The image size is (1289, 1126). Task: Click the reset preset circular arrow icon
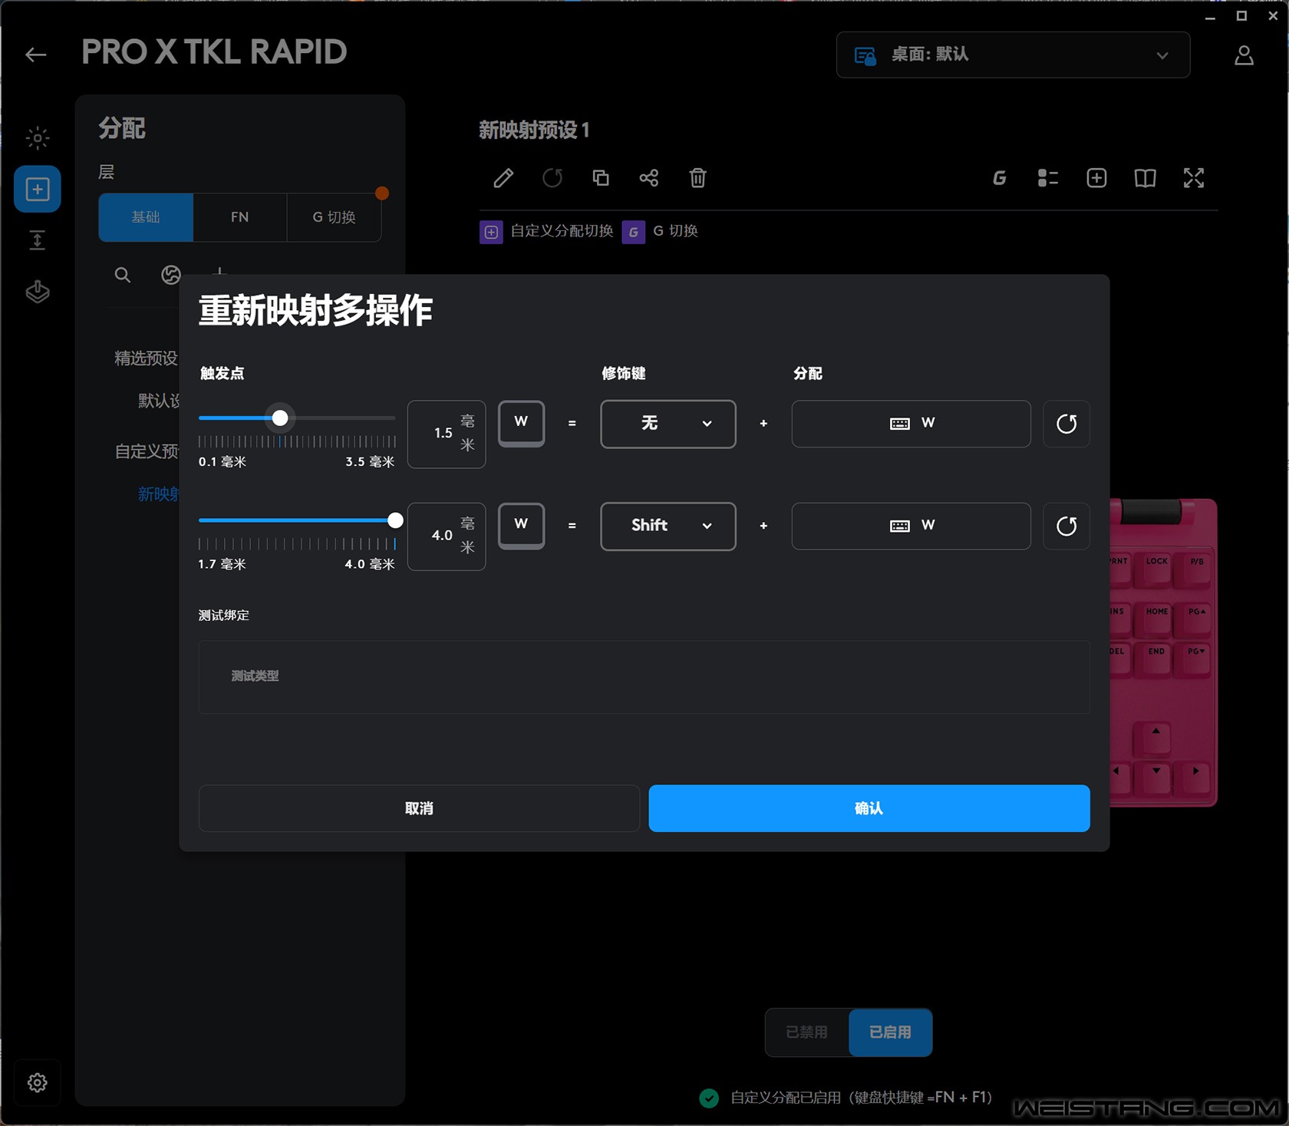click(x=552, y=178)
